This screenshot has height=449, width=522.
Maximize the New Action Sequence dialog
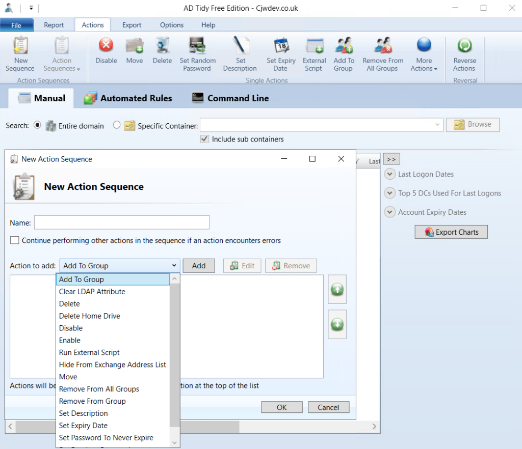pyautogui.click(x=312, y=159)
